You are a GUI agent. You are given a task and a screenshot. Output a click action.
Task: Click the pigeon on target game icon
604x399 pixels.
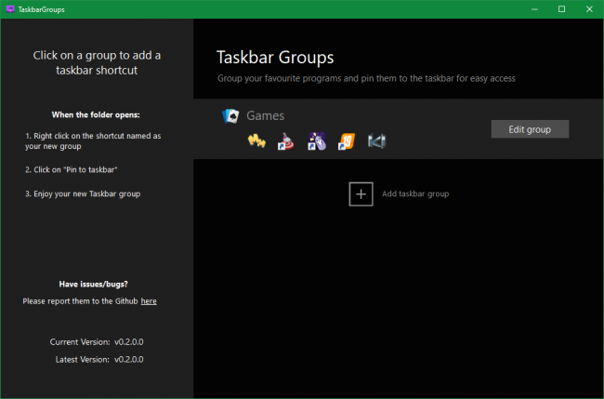pos(286,141)
